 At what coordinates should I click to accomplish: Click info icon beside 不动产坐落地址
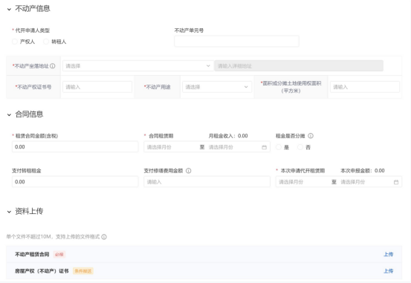coord(53,66)
